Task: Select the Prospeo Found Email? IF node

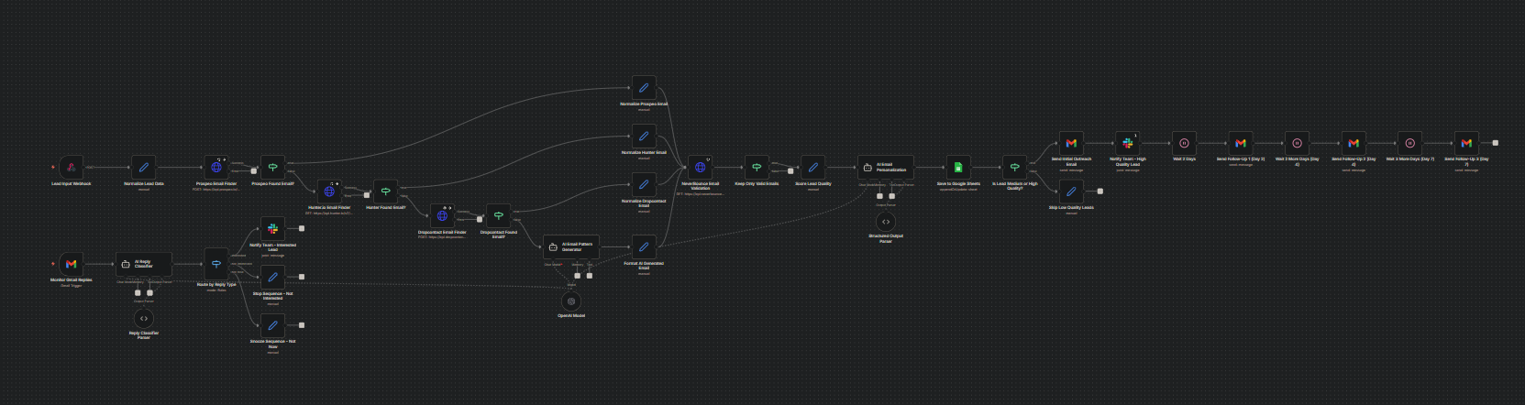Action: click(x=272, y=168)
